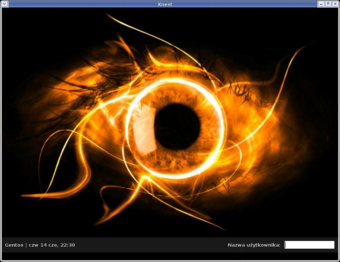340x262 pixels.
Task: Close the Xnest window
Action: click(x=335, y=4)
